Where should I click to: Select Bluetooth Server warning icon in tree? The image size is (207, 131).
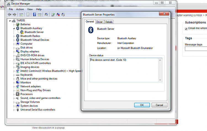[x=22, y=32]
